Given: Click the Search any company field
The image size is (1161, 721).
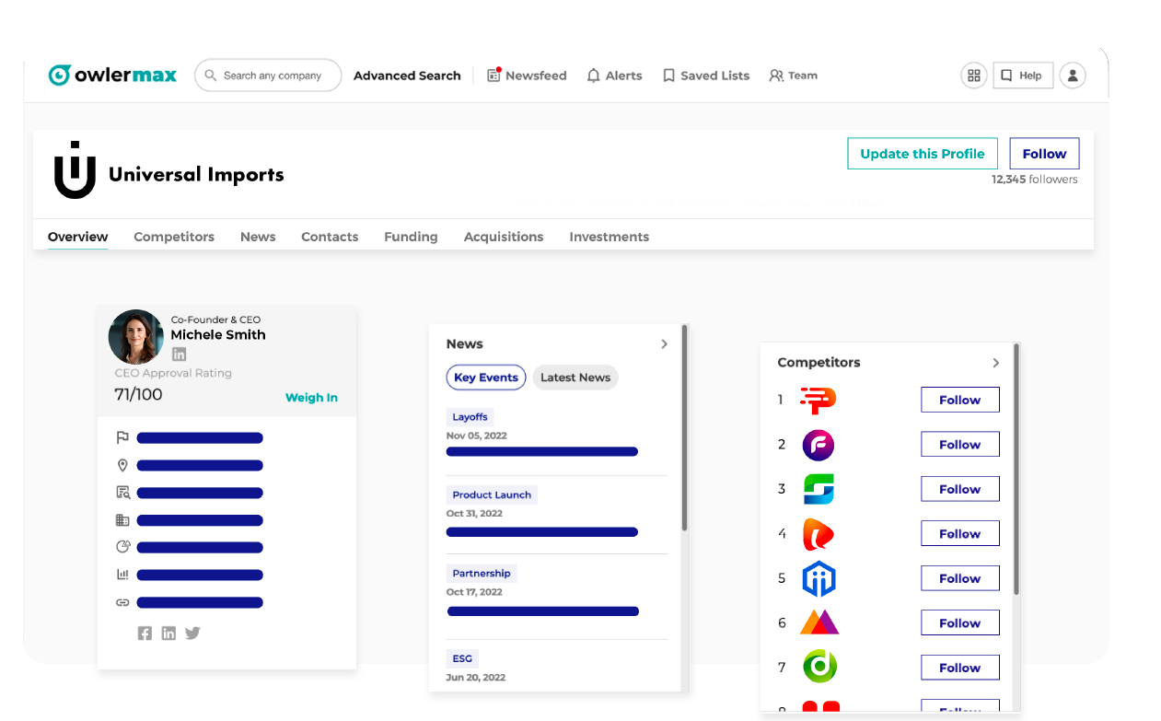Looking at the screenshot, I should click(x=268, y=76).
